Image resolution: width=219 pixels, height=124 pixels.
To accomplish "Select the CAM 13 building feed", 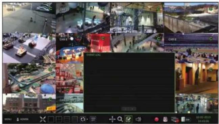I will pyautogui.click(x=29, y=103).
